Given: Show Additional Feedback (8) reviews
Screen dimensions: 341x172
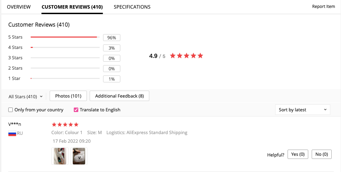Looking at the screenshot, I should [x=119, y=96].
